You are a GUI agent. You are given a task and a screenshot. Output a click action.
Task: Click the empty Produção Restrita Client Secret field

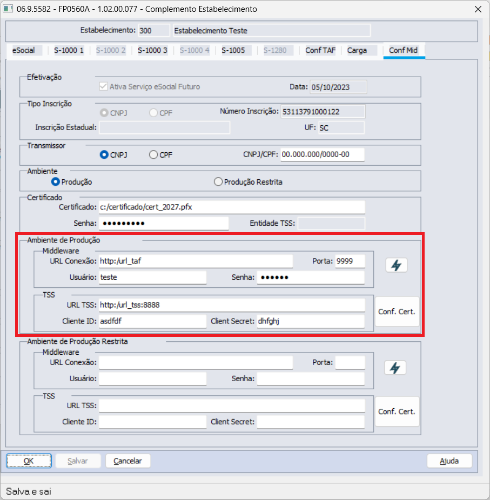pyautogui.click(x=311, y=422)
